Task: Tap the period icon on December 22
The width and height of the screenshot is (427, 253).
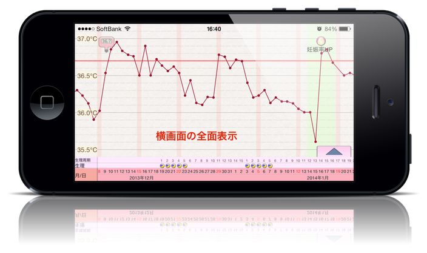Action: [x=179, y=166]
